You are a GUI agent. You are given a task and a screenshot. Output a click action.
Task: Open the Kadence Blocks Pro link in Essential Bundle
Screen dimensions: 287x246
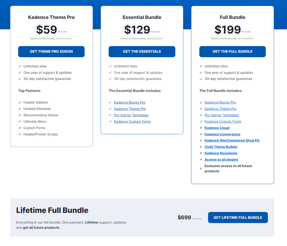129,102
